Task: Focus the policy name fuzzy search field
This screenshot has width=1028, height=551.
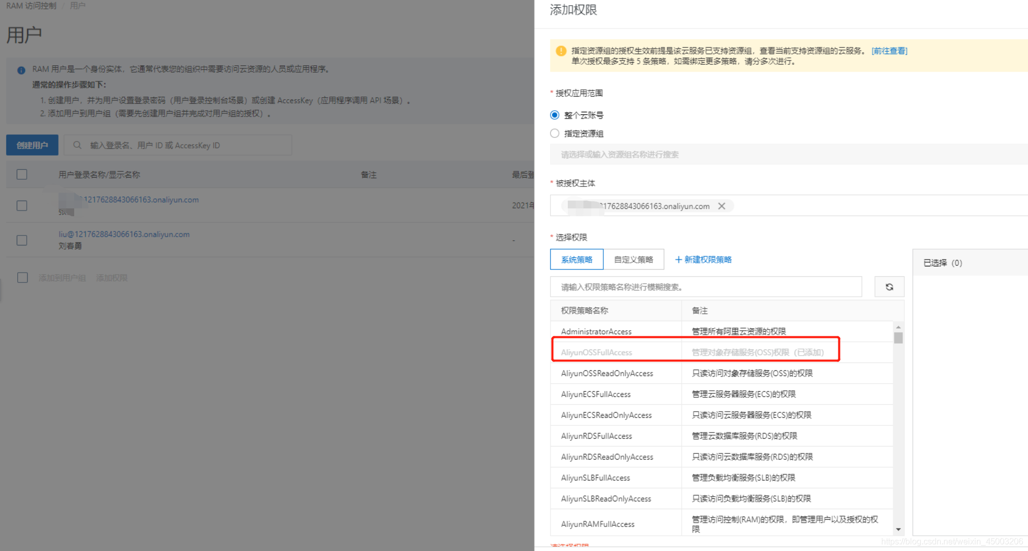Action: click(706, 287)
